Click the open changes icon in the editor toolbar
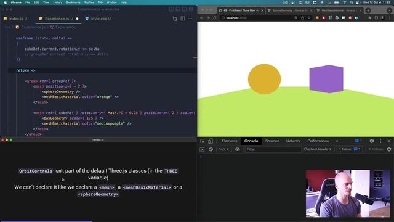Image resolution: width=394 pixels, height=222 pixels. click(x=175, y=18)
